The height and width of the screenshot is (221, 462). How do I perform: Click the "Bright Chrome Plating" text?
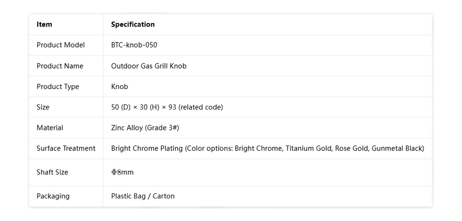(x=147, y=148)
